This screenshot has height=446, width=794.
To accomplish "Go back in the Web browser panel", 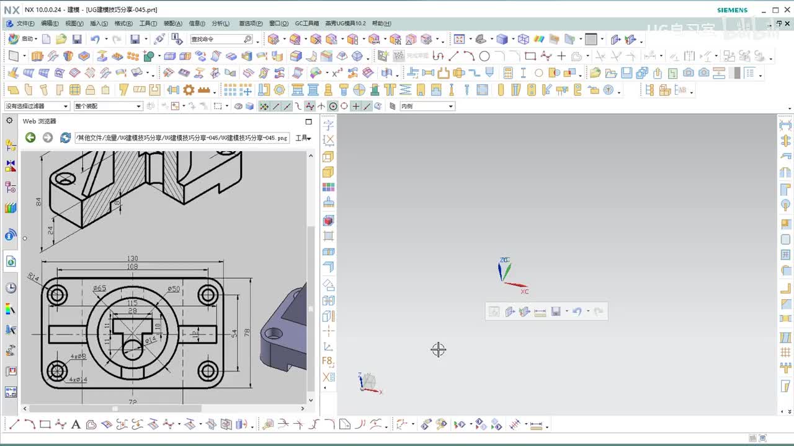I will coord(30,138).
